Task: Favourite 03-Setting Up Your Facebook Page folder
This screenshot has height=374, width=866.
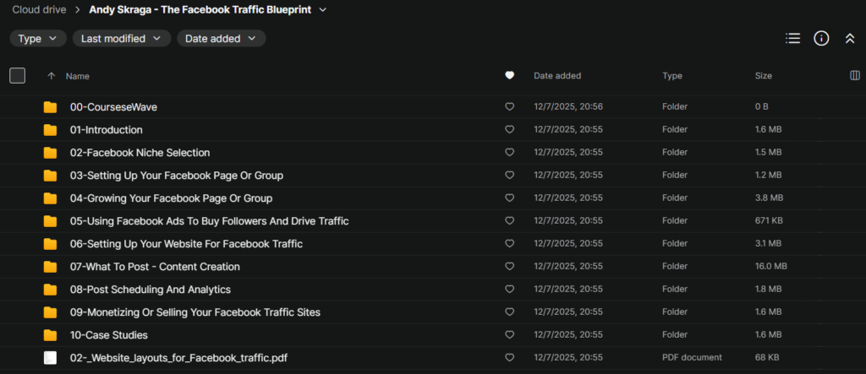Action: pyautogui.click(x=510, y=175)
